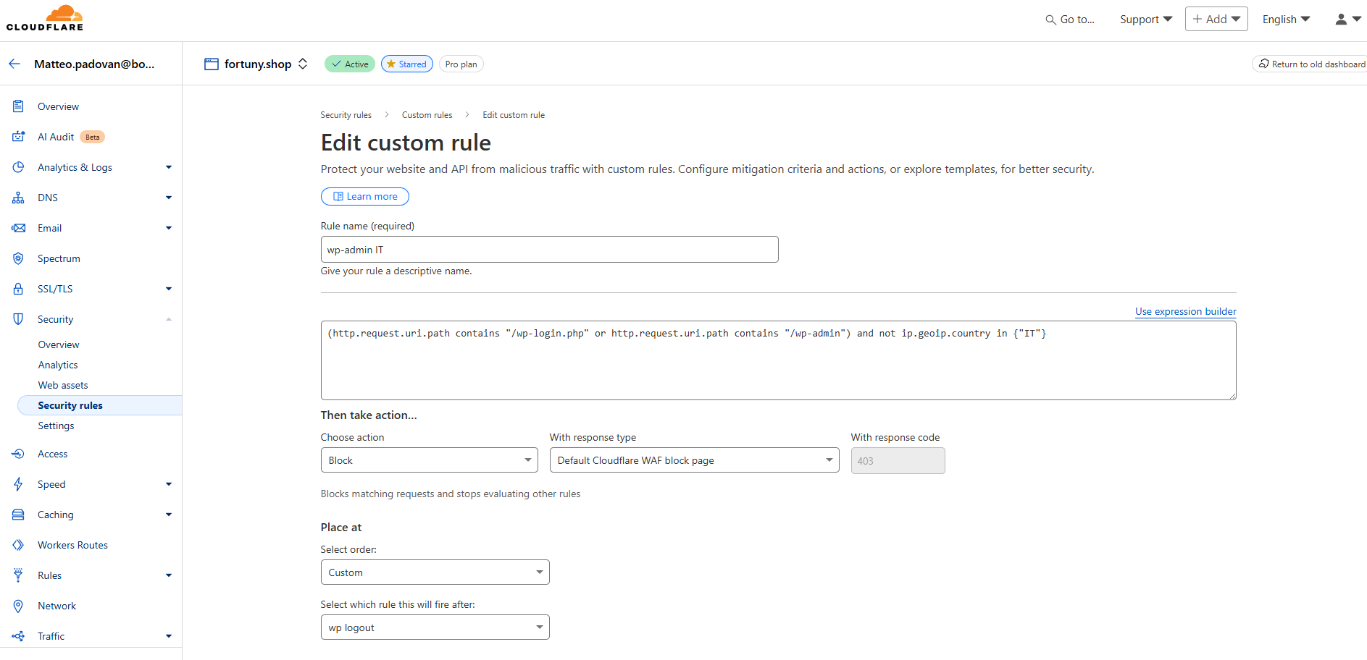Click the user profile icon
The width and height of the screenshot is (1367, 660).
point(1341,20)
